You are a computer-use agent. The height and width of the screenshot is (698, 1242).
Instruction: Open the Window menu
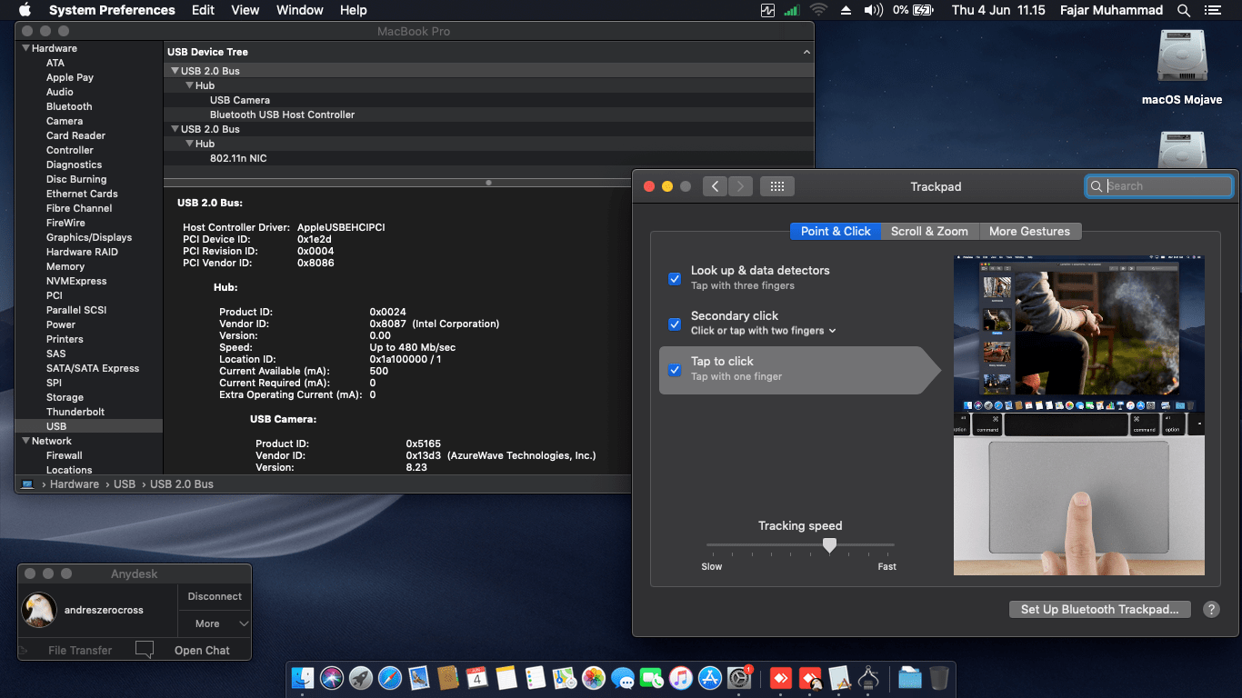pos(299,10)
